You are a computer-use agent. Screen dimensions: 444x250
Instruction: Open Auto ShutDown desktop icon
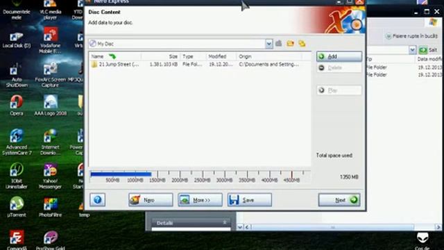click(17, 76)
